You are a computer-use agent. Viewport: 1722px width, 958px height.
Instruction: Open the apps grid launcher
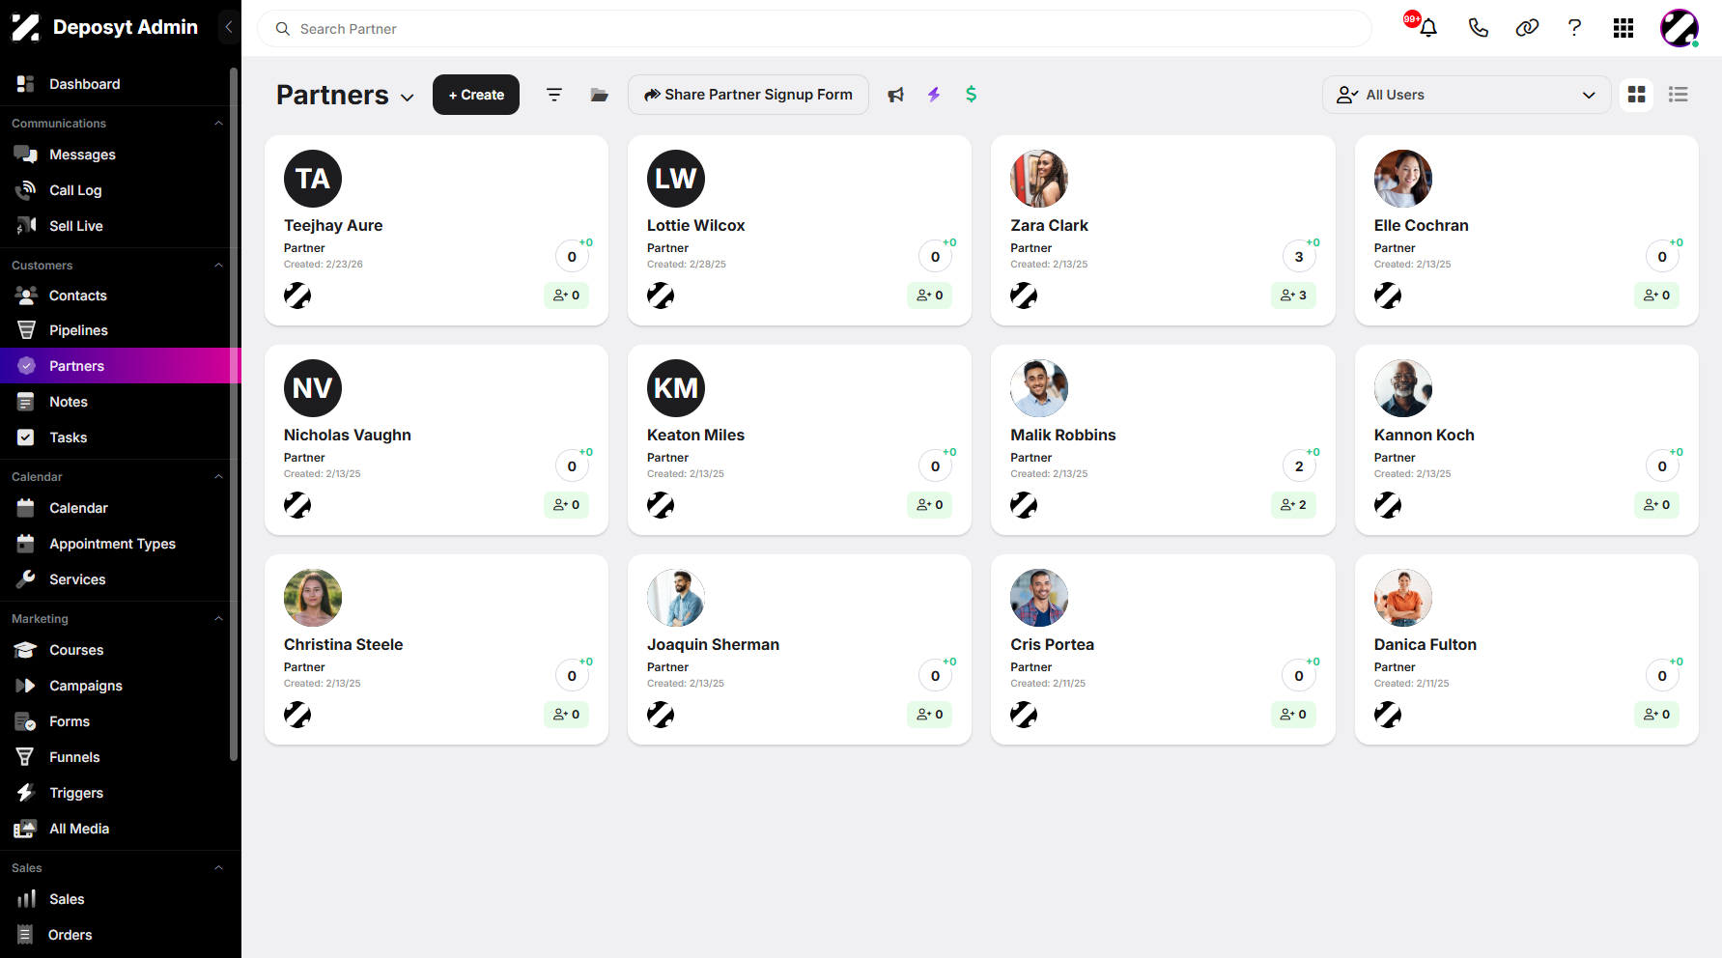1623,28
